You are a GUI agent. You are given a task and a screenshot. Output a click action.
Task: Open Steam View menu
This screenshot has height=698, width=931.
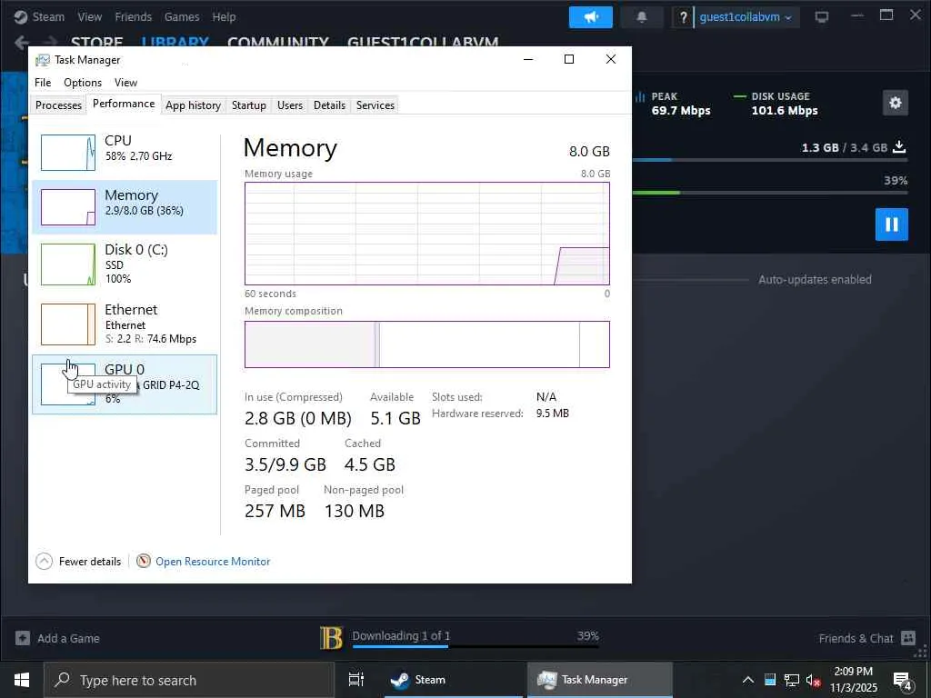point(90,16)
